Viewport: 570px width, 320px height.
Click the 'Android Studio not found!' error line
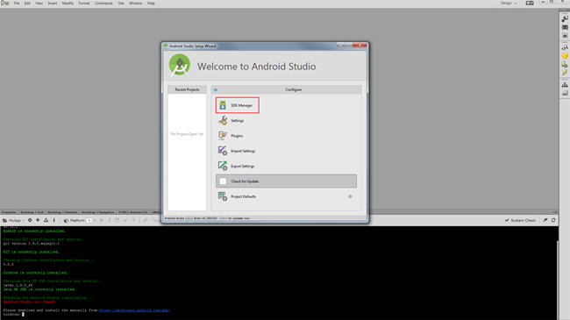[x=29, y=302]
